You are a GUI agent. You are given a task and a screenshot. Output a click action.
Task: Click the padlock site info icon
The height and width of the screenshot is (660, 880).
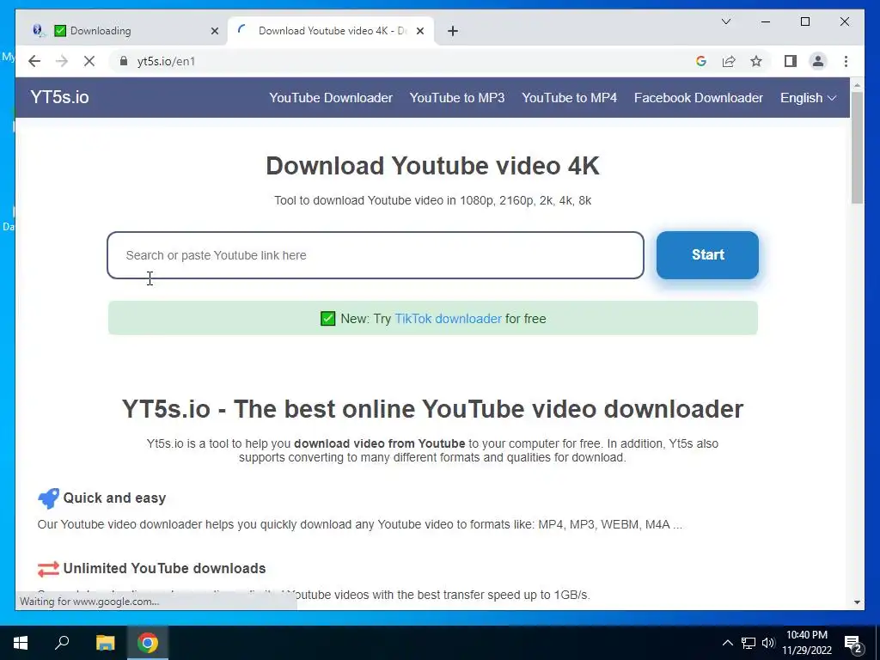coord(124,61)
